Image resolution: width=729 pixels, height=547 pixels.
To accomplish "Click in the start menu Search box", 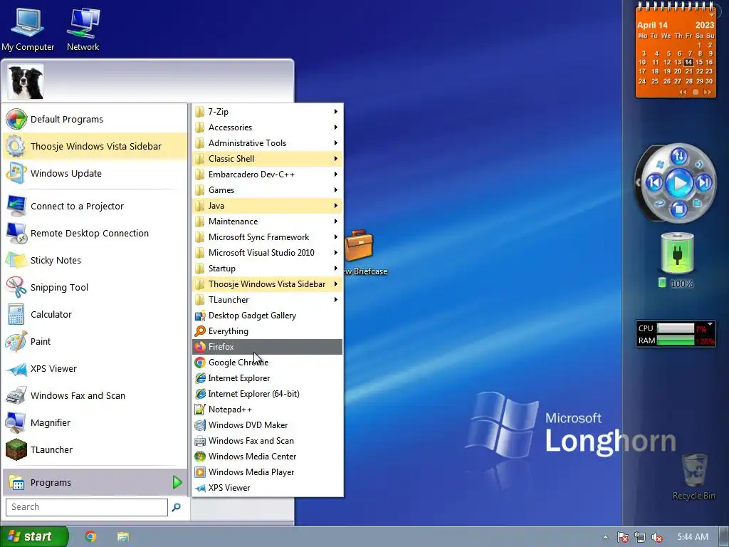I will 86,507.
